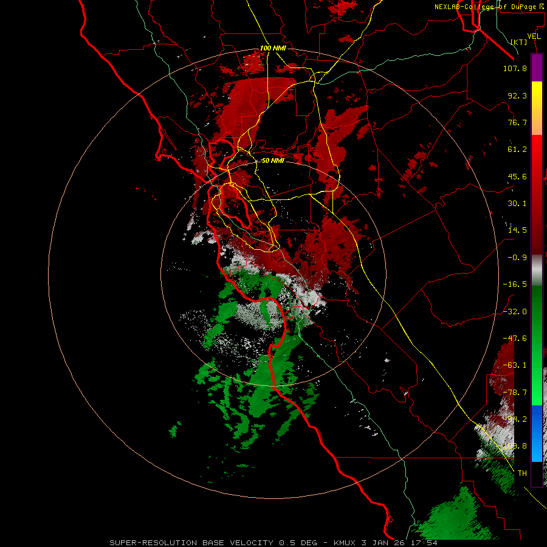Click the TH threshold label
547x547 pixels.
(522, 473)
